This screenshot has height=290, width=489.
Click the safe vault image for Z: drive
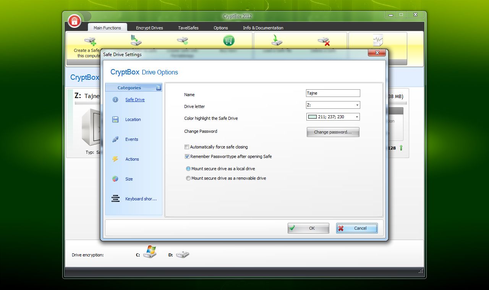pyautogui.click(x=91, y=127)
